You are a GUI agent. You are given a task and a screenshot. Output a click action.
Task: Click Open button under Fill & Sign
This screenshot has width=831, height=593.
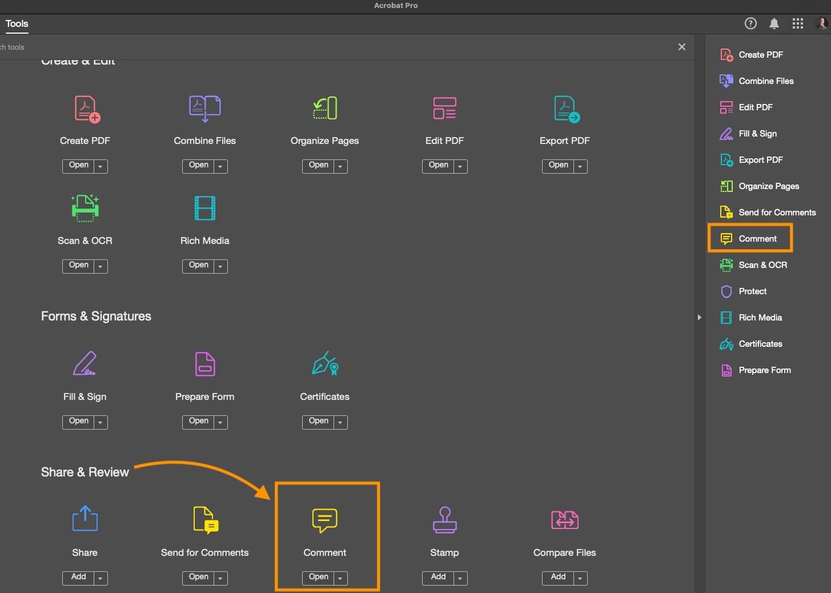78,422
